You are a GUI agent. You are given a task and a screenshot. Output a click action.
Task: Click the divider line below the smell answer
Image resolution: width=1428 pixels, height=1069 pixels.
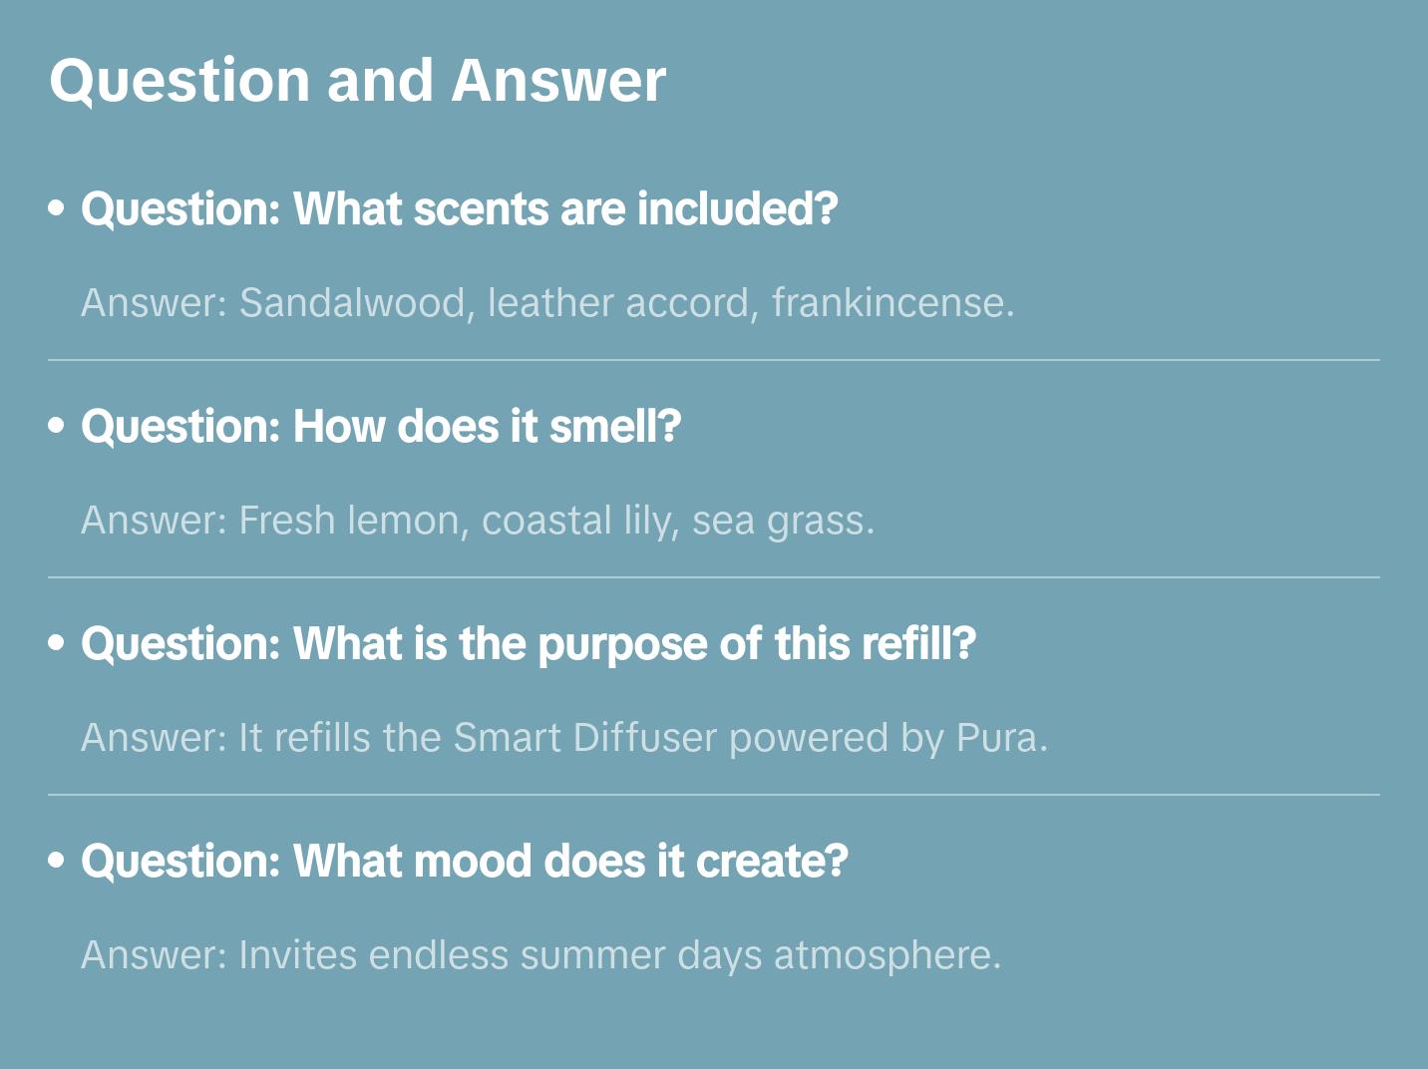[714, 577]
